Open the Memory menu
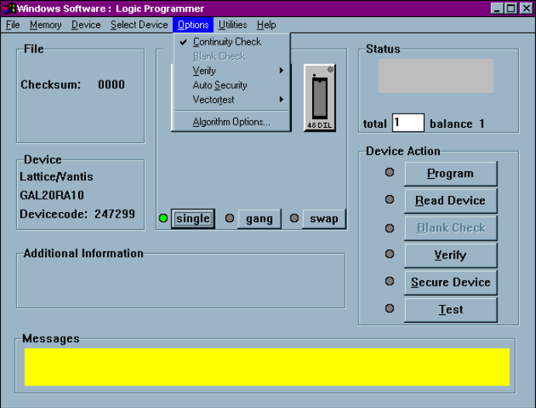Viewport: 536px width, 408px height. (x=46, y=25)
